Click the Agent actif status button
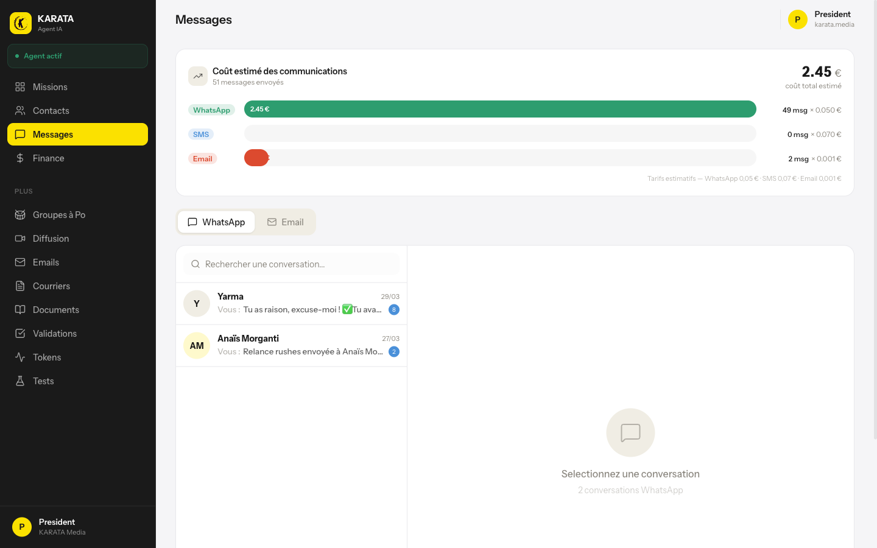Image resolution: width=877 pixels, height=548 pixels. pyautogui.click(x=77, y=56)
